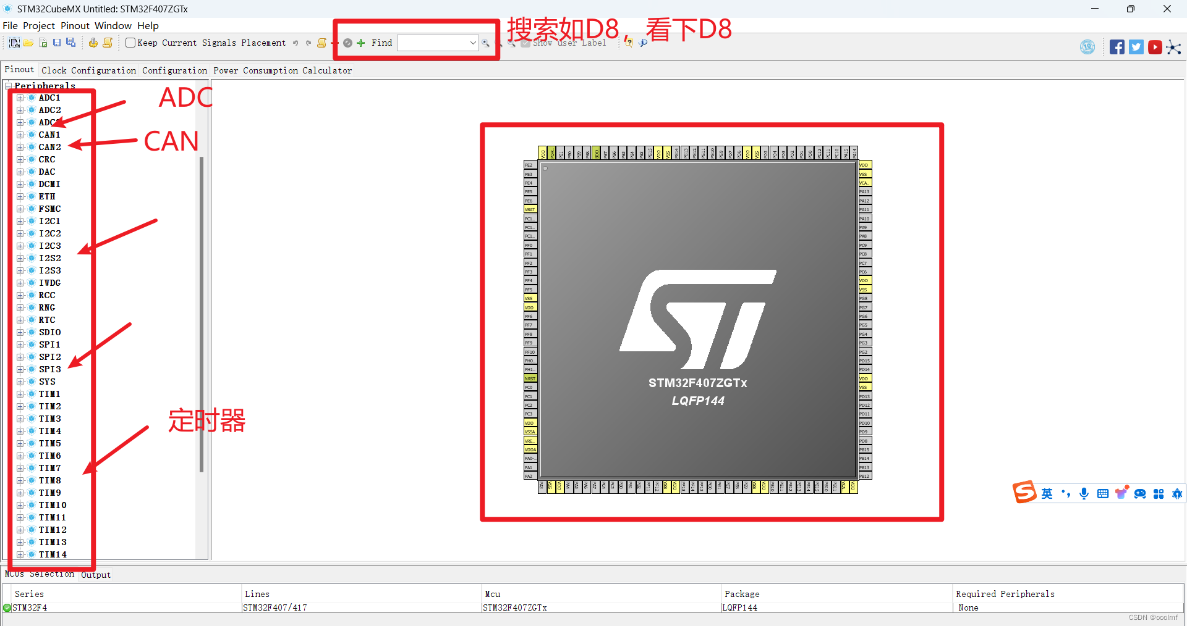Image resolution: width=1187 pixels, height=626 pixels.
Task: Click the Save As toolbar icon
Action: coord(70,43)
